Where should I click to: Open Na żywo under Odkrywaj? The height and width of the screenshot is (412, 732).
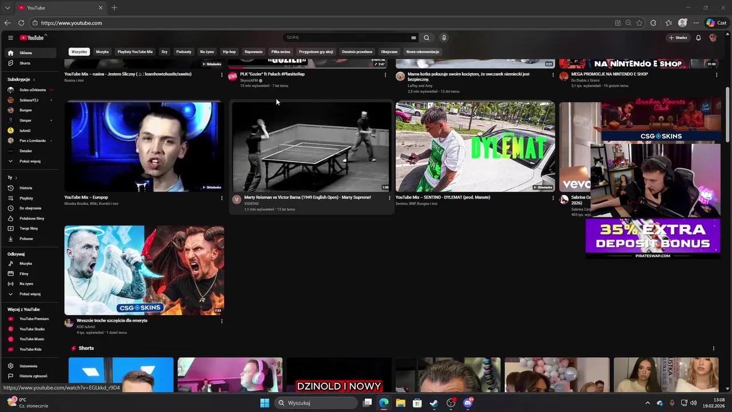coord(30,284)
